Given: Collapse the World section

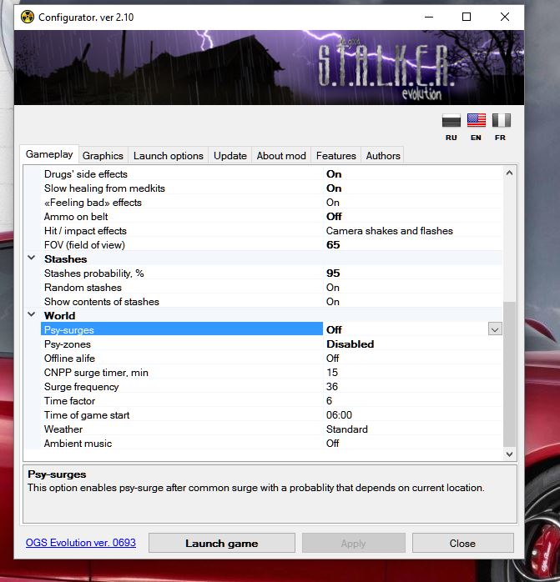Looking at the screenshot, I should coord(32,314).
